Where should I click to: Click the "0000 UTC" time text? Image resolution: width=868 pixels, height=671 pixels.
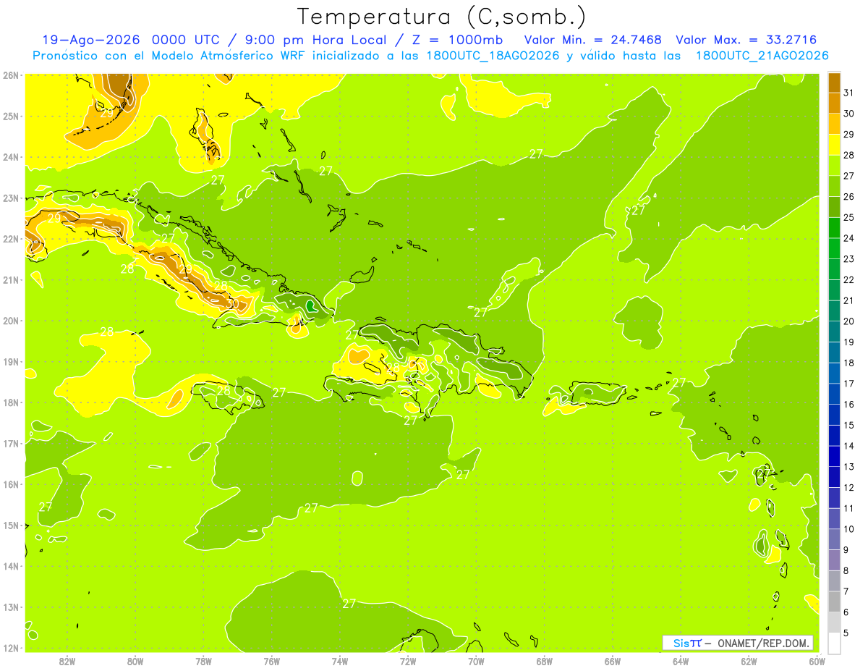(185, 40)
